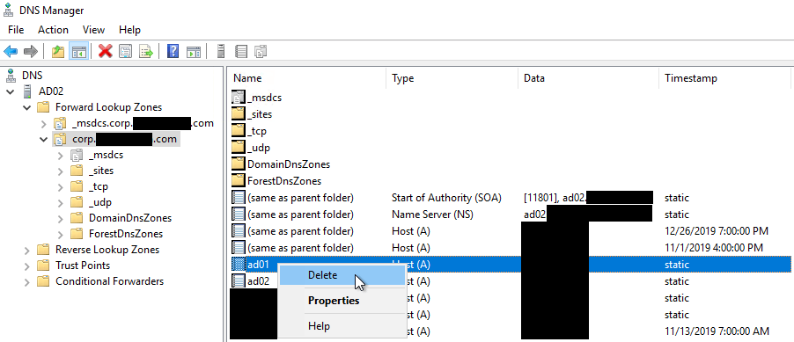This screenshot has height=342, width=794.
Task: Open the File menu
Action: [x=16, y=30]
